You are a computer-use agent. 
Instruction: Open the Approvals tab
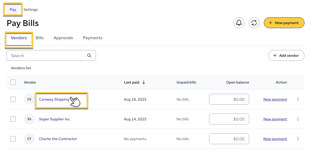(63, 38)
